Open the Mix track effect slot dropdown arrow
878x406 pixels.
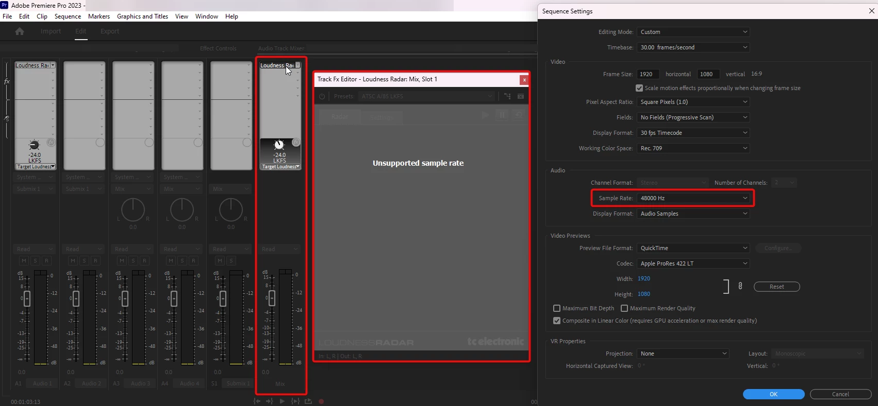(x=297, y=65)
